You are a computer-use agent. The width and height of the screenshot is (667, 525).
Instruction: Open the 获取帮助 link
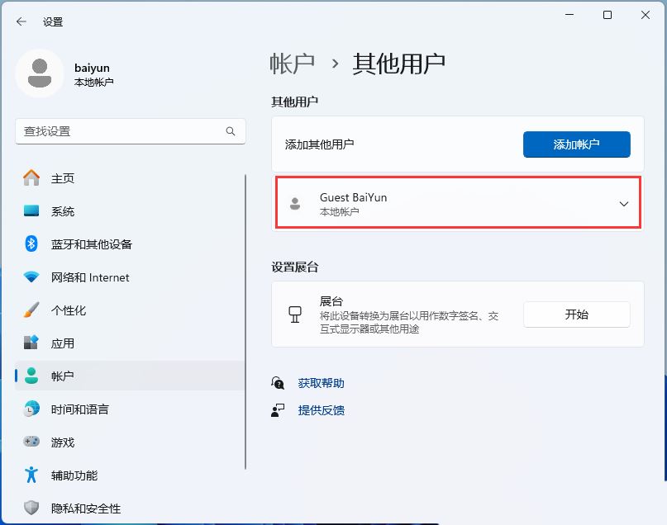(x=322, y=383)
